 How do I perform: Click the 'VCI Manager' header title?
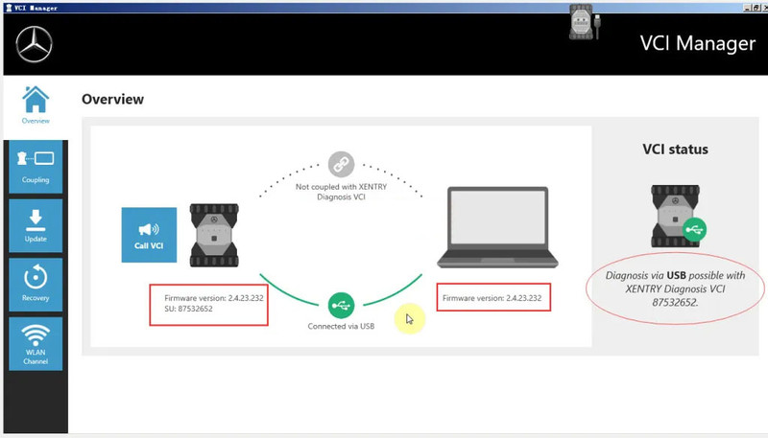click(698, 43)
